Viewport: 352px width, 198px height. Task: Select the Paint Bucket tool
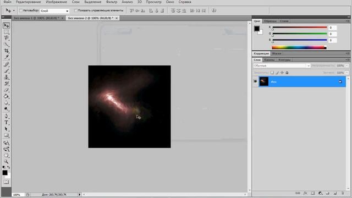pos(6,96)
